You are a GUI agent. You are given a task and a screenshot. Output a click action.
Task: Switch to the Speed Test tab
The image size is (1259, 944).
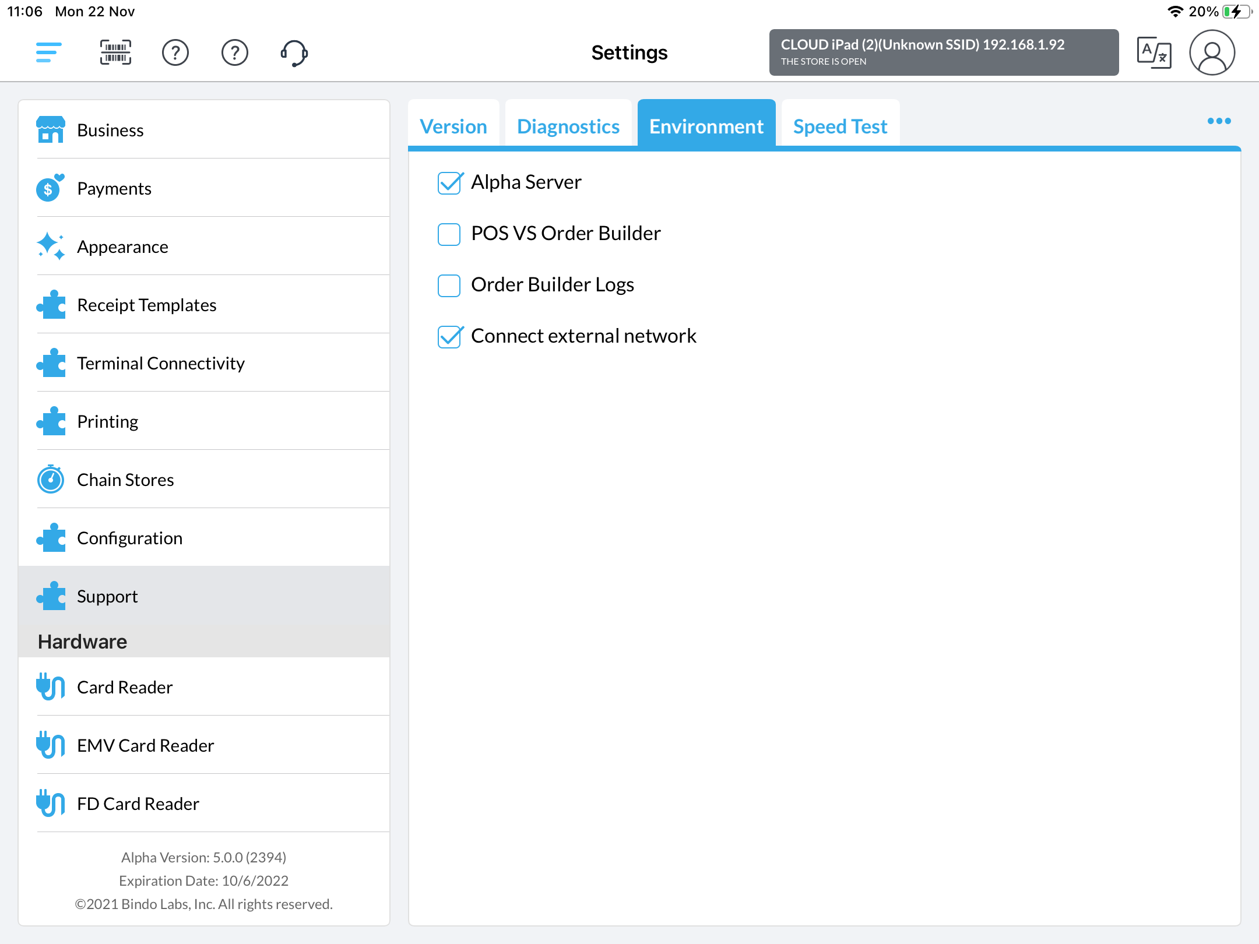[x=840, y=126]
